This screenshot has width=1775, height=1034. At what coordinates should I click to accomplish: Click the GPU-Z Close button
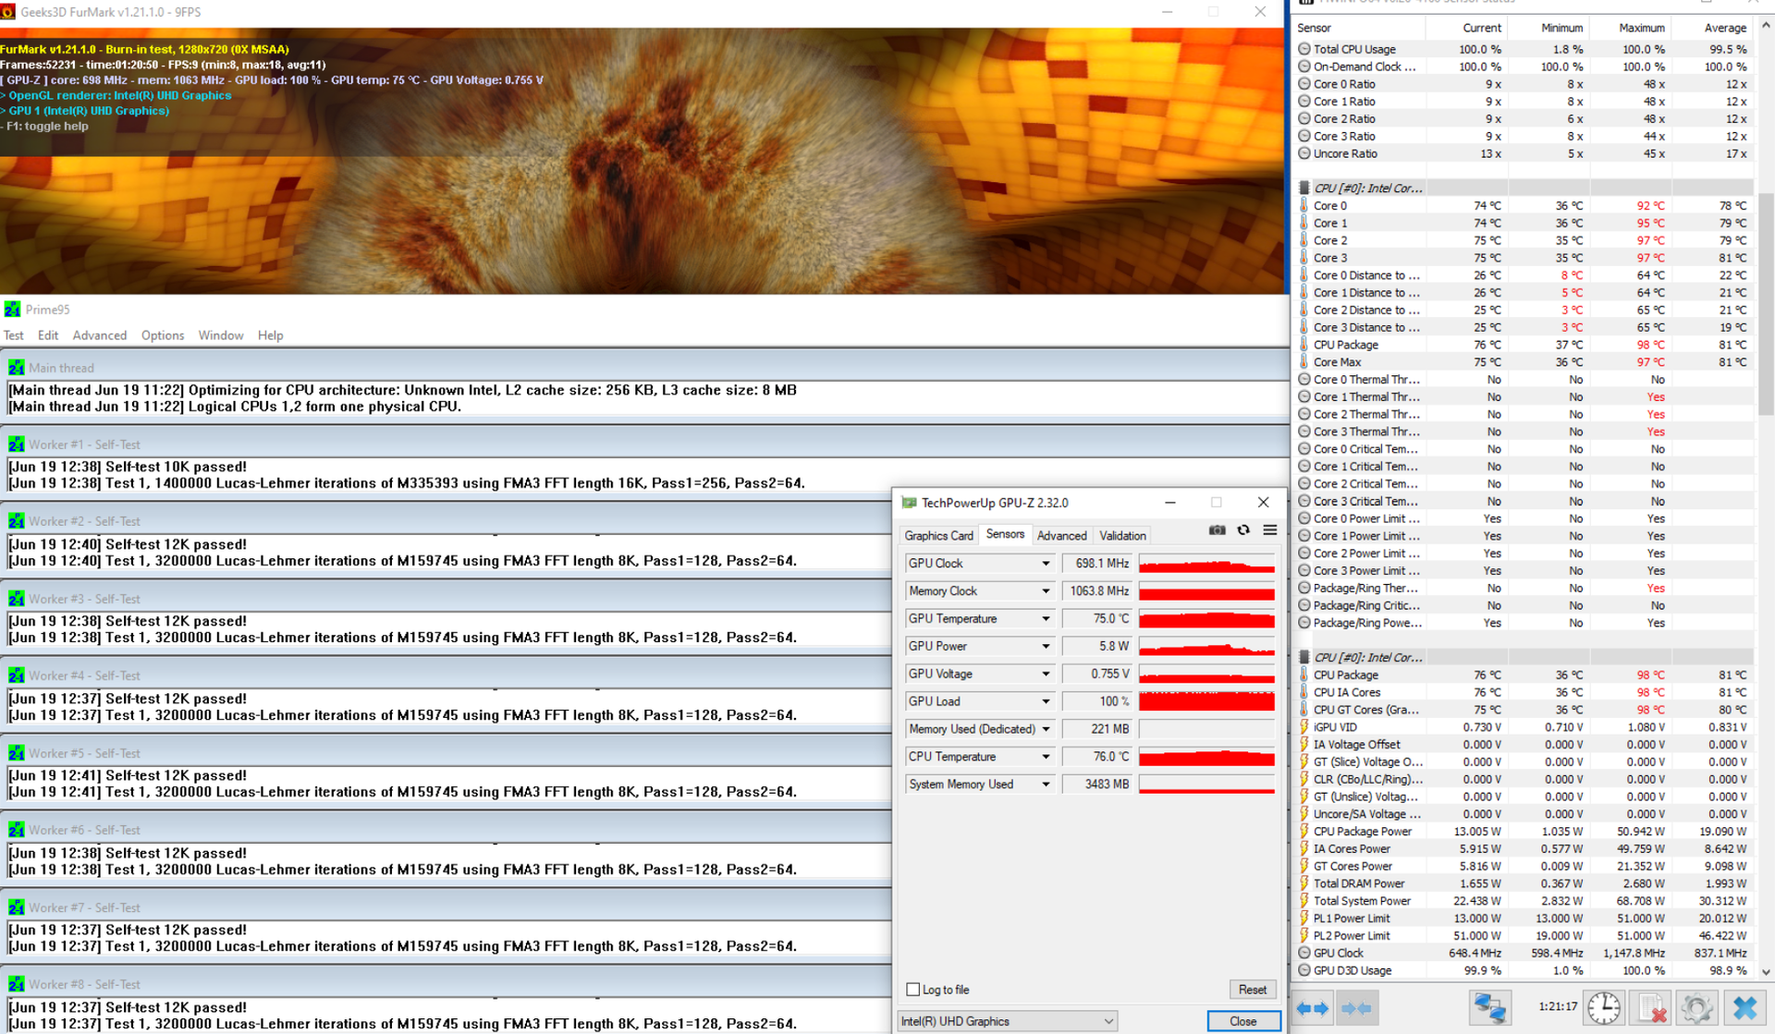point(1242,1021)
